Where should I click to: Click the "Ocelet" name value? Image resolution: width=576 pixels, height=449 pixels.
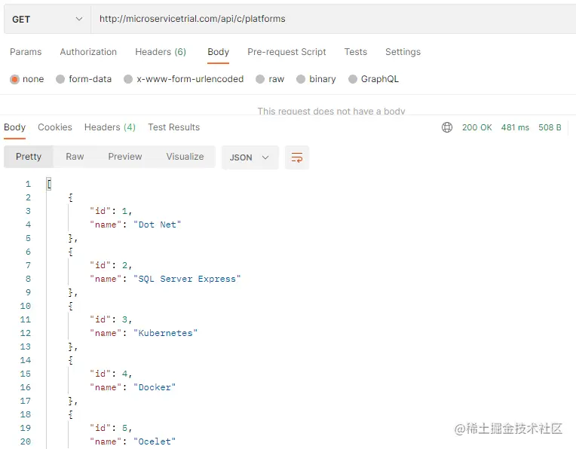coord(155,441)
